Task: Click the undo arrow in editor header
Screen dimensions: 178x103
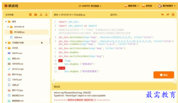Action: [162, 15]
